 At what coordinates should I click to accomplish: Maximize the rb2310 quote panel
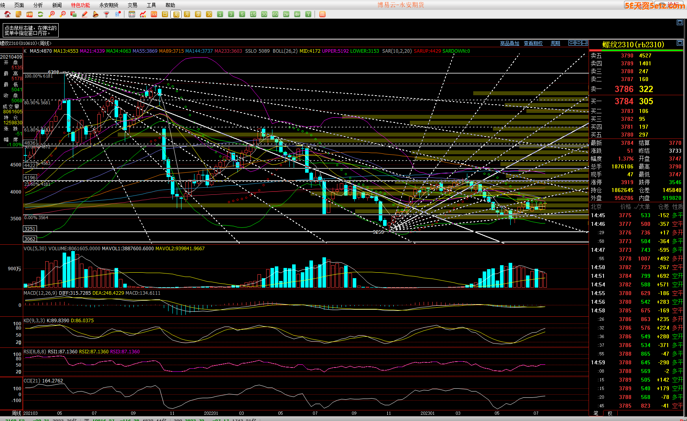680,43
